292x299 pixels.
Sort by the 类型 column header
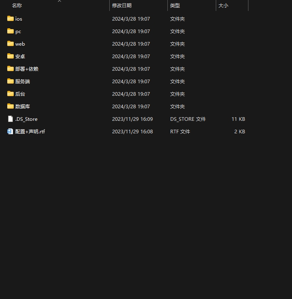175,6
